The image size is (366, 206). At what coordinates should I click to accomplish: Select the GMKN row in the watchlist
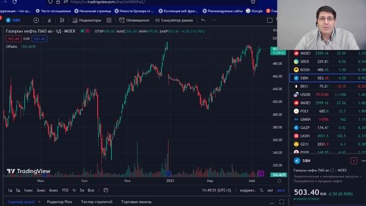pyautogui.click(x=328, y=120)
